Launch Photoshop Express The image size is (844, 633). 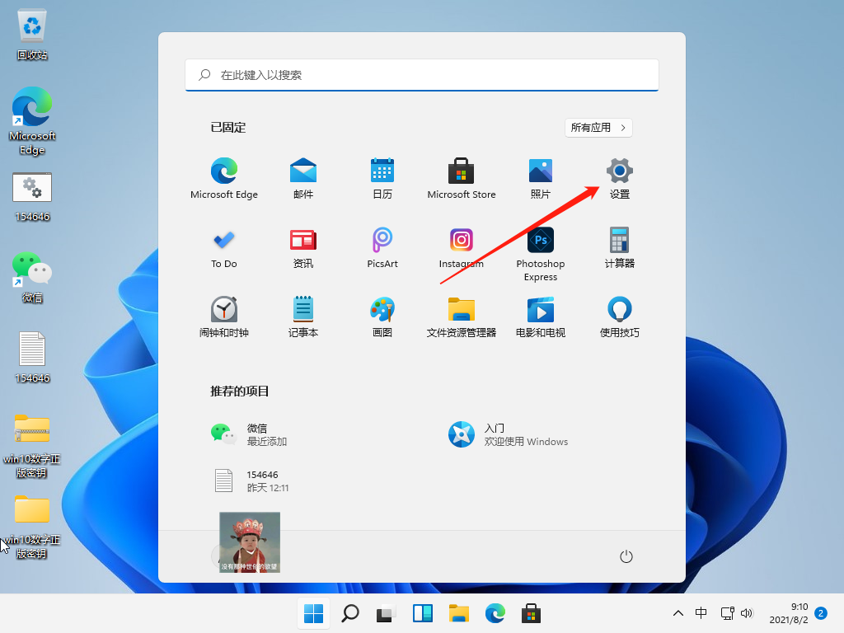pos(541,255)
